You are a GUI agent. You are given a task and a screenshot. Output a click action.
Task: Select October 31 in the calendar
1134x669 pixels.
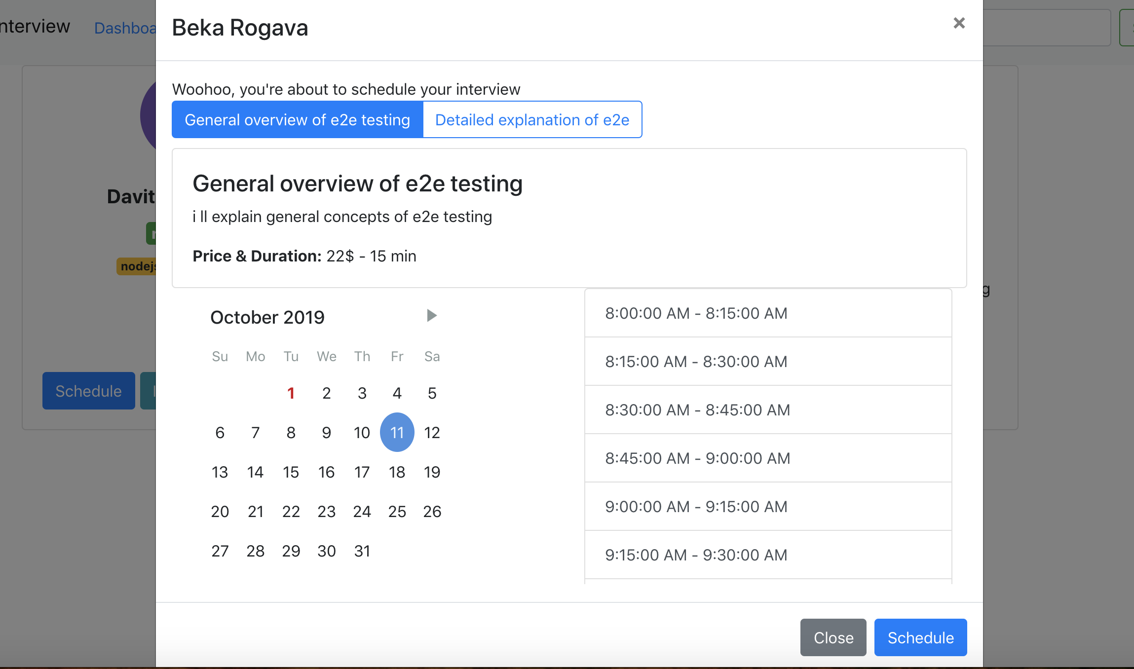(x=362, y=551)
